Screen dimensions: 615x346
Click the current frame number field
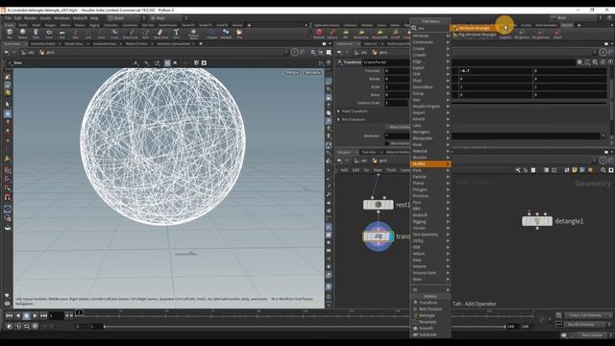(x=56, y=315)
